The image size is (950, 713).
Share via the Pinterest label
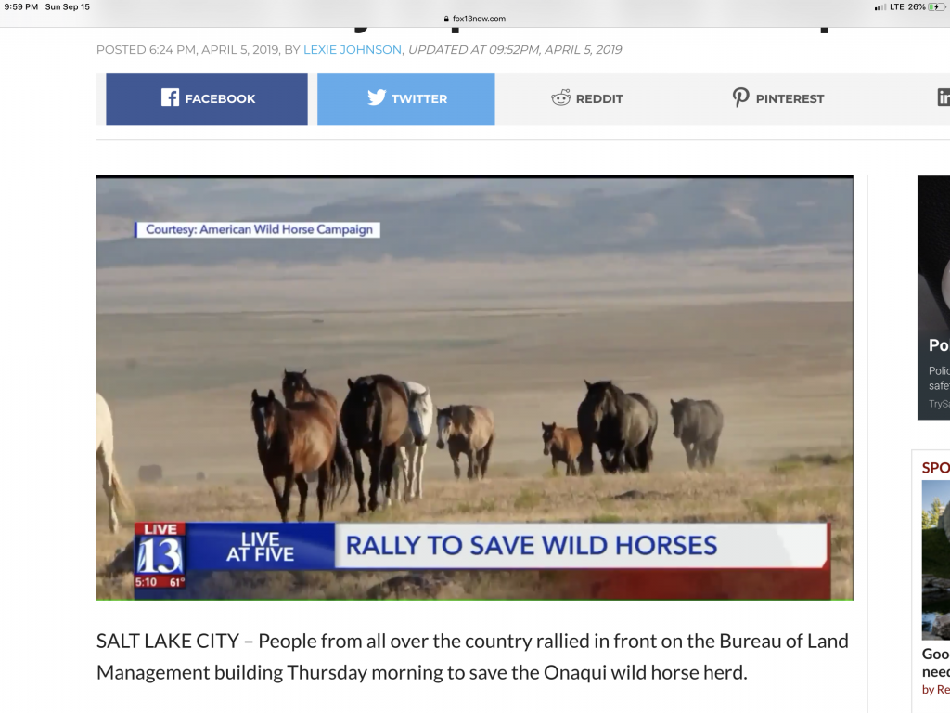tap(790, 98)
